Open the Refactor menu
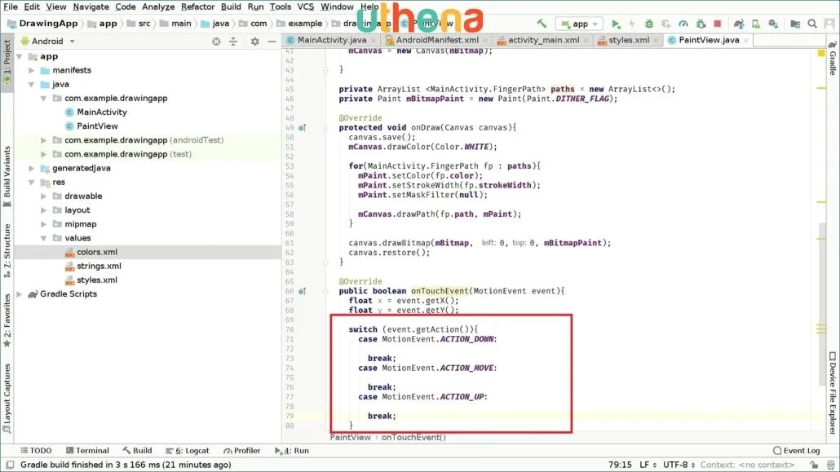This screenshot has height=472, width=840. [197, 7]
